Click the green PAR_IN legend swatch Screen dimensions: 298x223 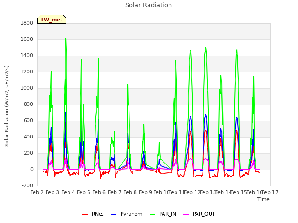[x=153, y=215]
